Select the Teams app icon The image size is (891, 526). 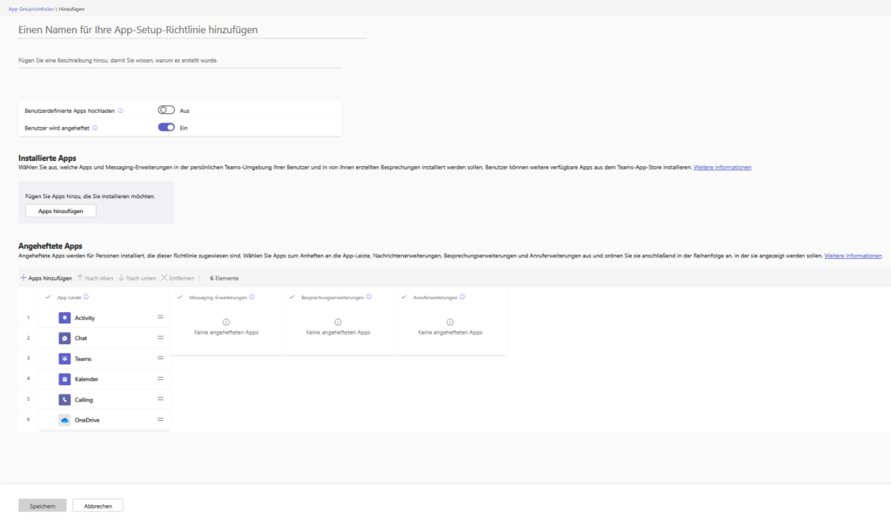(x=65, y=358)
